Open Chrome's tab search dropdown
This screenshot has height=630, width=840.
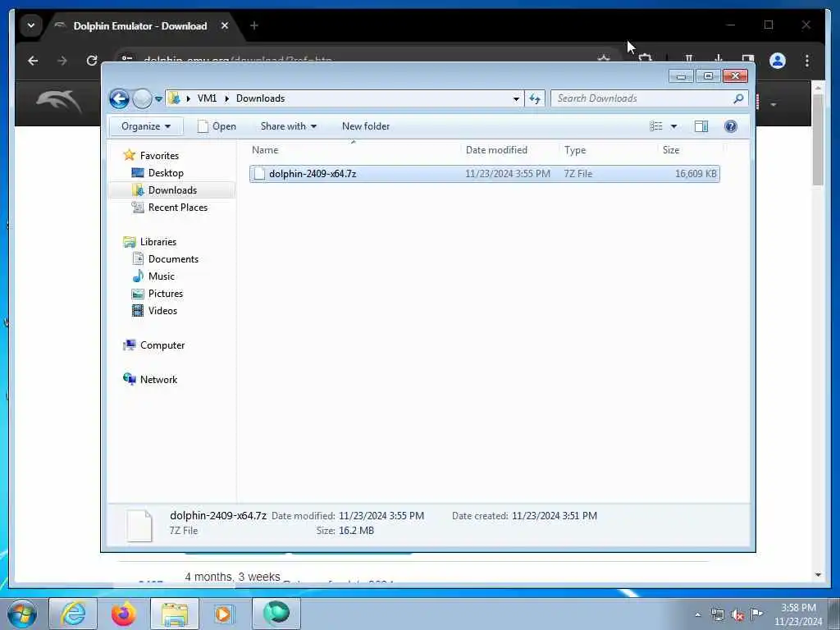coord(30,25)
